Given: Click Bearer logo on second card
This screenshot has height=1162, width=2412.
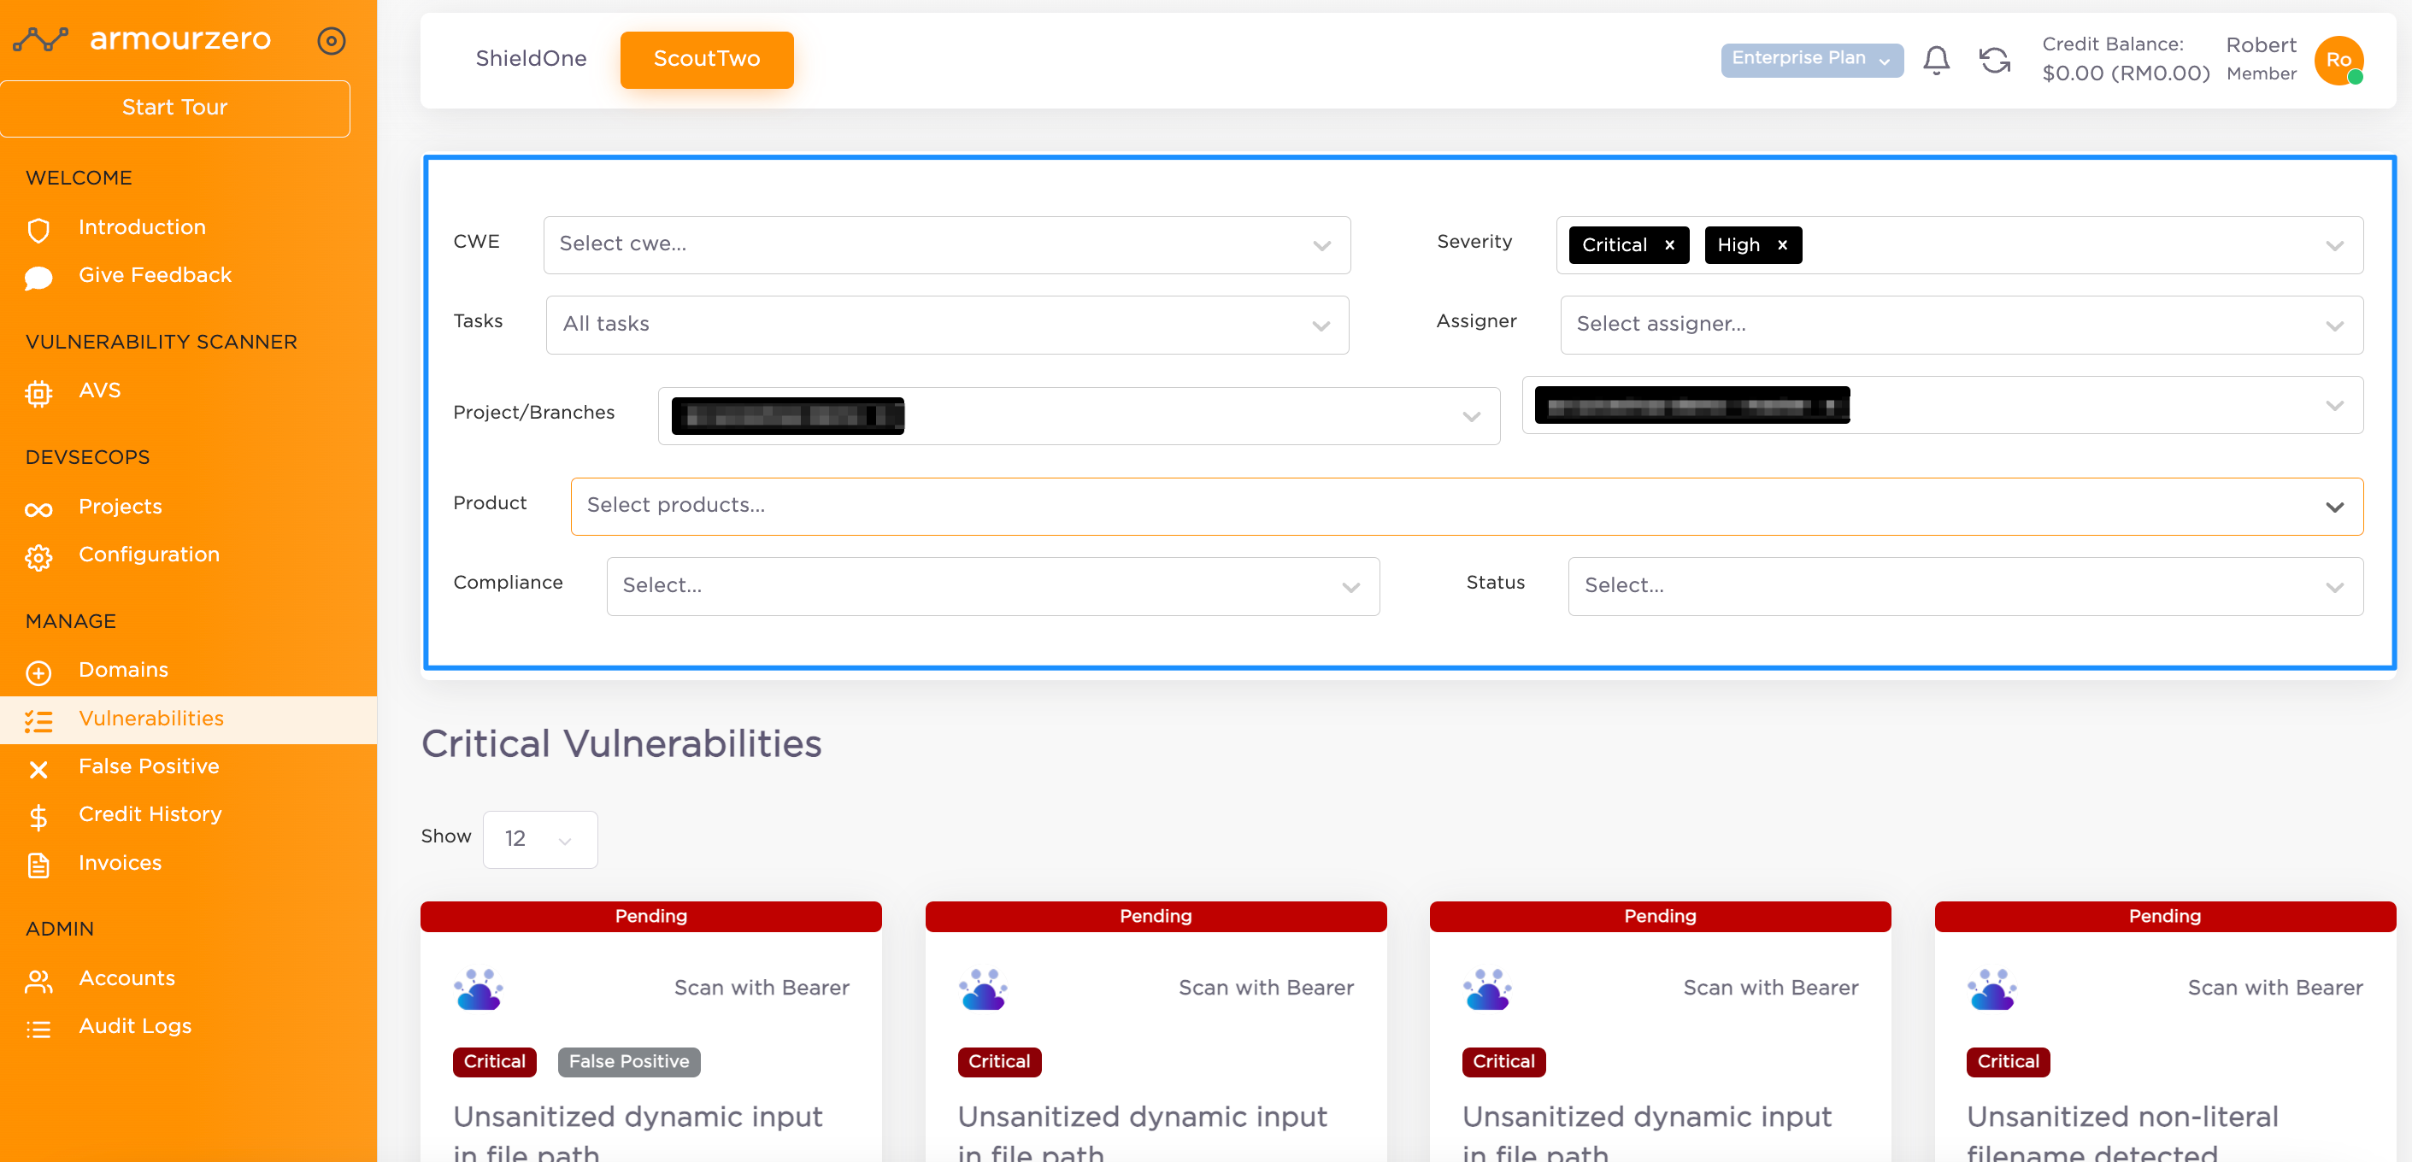Looking at the screenshot, I should [x=983, y=989].
